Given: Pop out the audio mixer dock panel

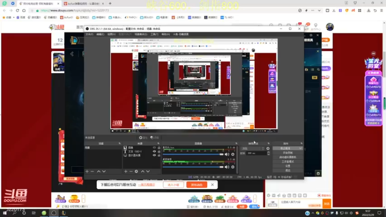Looking at the screenshot, I should (236, 143).
